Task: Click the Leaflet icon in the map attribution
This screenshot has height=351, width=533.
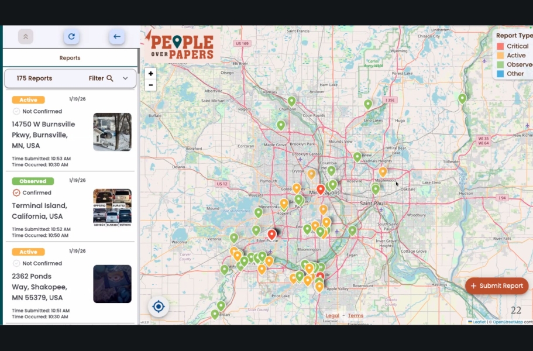Action: click(471, 322)
